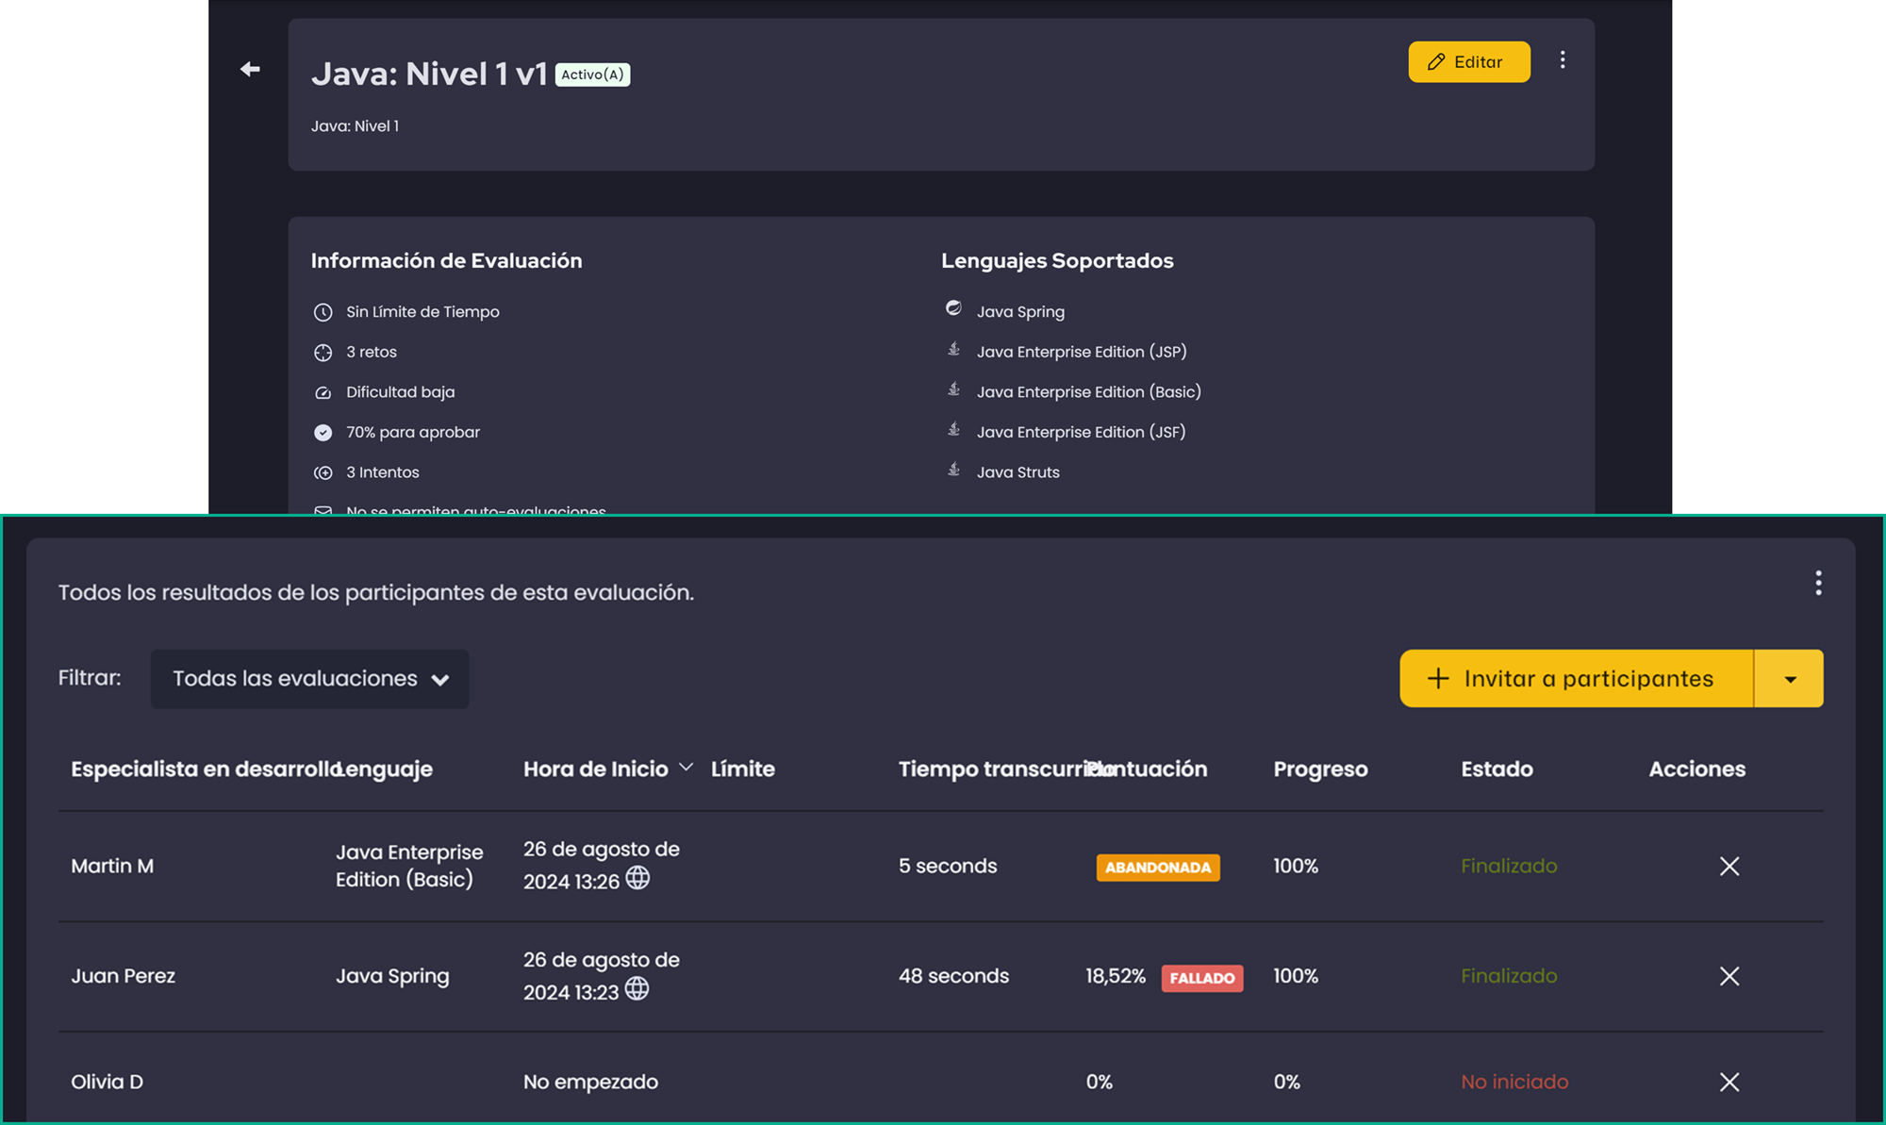Open the results panel three-dot menu
Screen dimensions: 1886x1125
coord(1818,583)
